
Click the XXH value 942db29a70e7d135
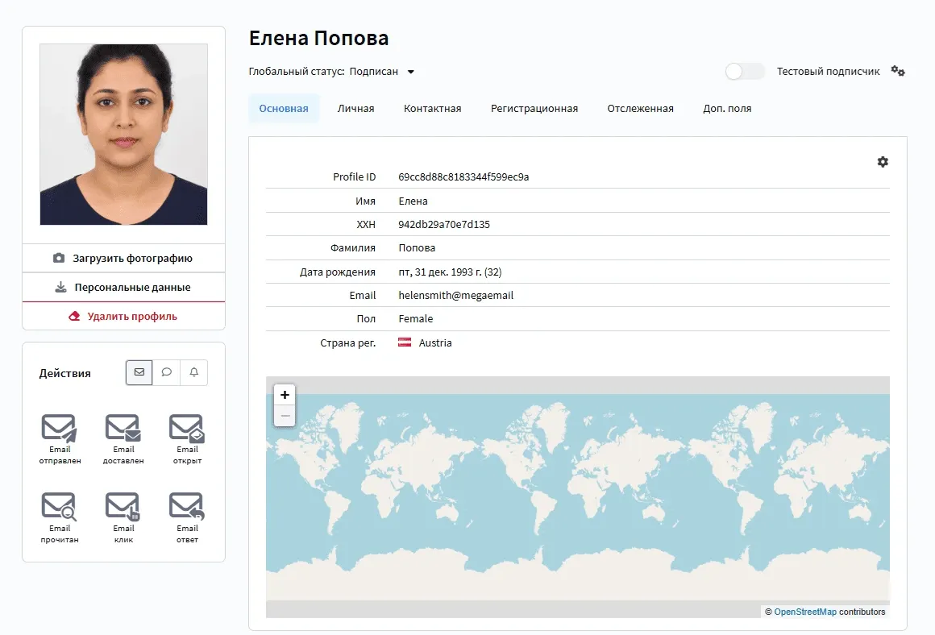coord(444,225)
